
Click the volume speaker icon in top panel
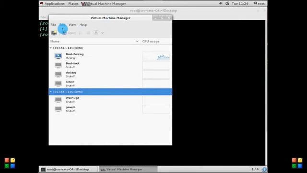tap(221, 3)
